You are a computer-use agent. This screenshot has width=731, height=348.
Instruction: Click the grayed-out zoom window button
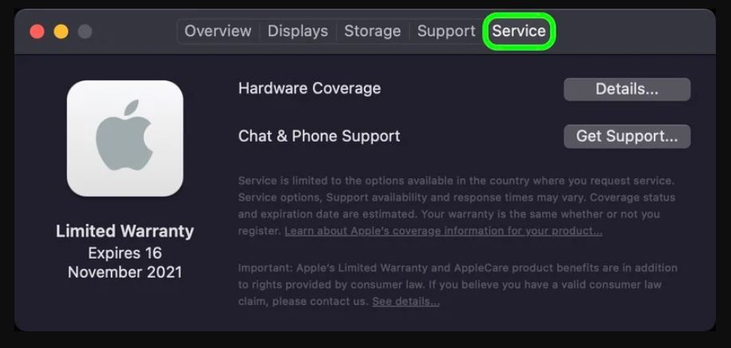84,32
